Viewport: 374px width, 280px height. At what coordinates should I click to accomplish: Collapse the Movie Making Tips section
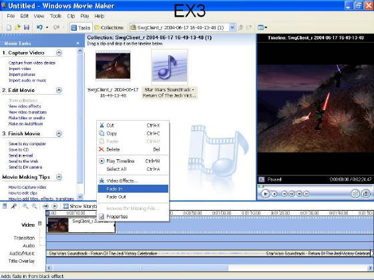pyautogui.click(x=59, y=177)
